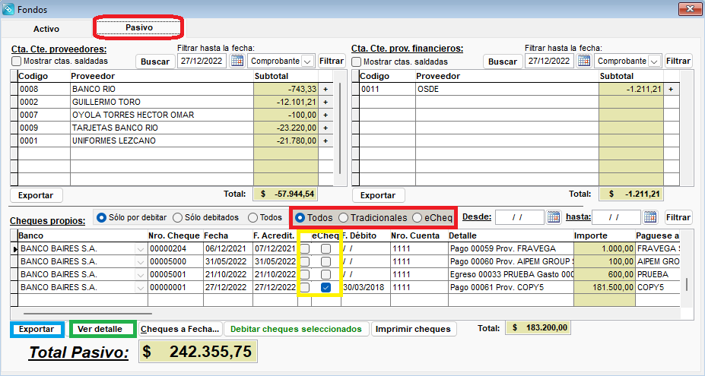Check eCheq box for cheque 00000204
The width and height of the screenshot is (705, 376).
(x=326, y=249)
